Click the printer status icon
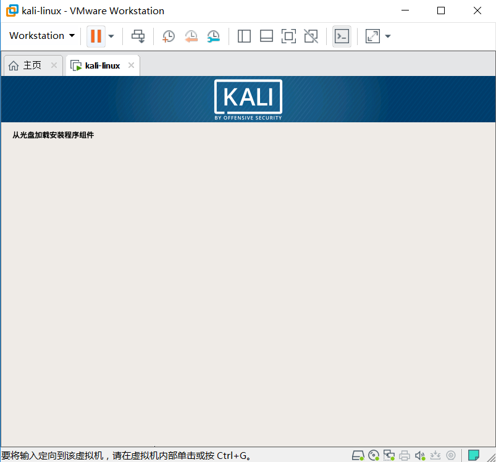This screenshot has height=462, width=496. (404, 455)
